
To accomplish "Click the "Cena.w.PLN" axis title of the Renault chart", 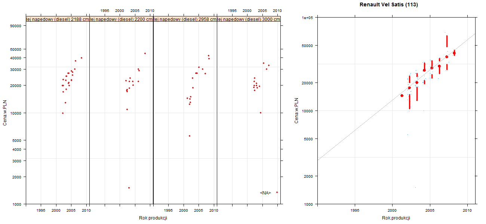I will click(x=296, y=111).
